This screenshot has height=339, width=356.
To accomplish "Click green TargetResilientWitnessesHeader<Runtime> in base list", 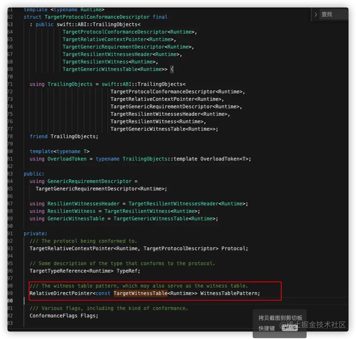I will [121, 54].
